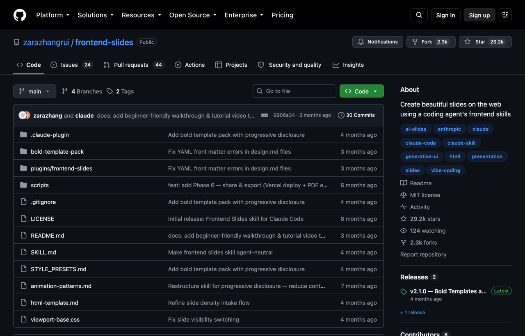The width and height of the screenshot is (525, 336).
Task: Switch to the Projects tab
Action: tap(231, 65)
